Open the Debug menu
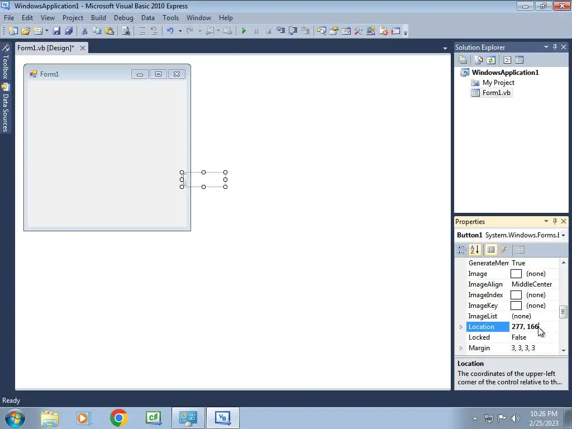The height and width of the screenshot is (429, 572). pyautogui.click(x=123, y=17)
